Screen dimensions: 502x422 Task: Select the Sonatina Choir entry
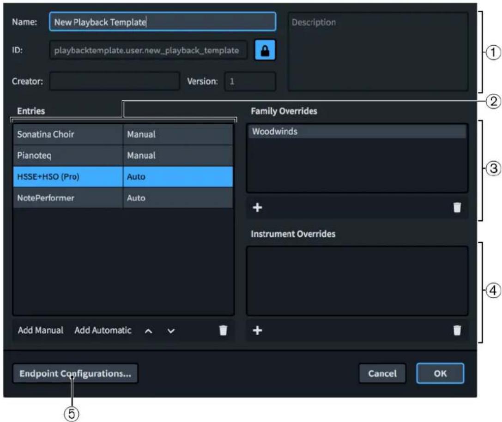(x=68, y=134)
